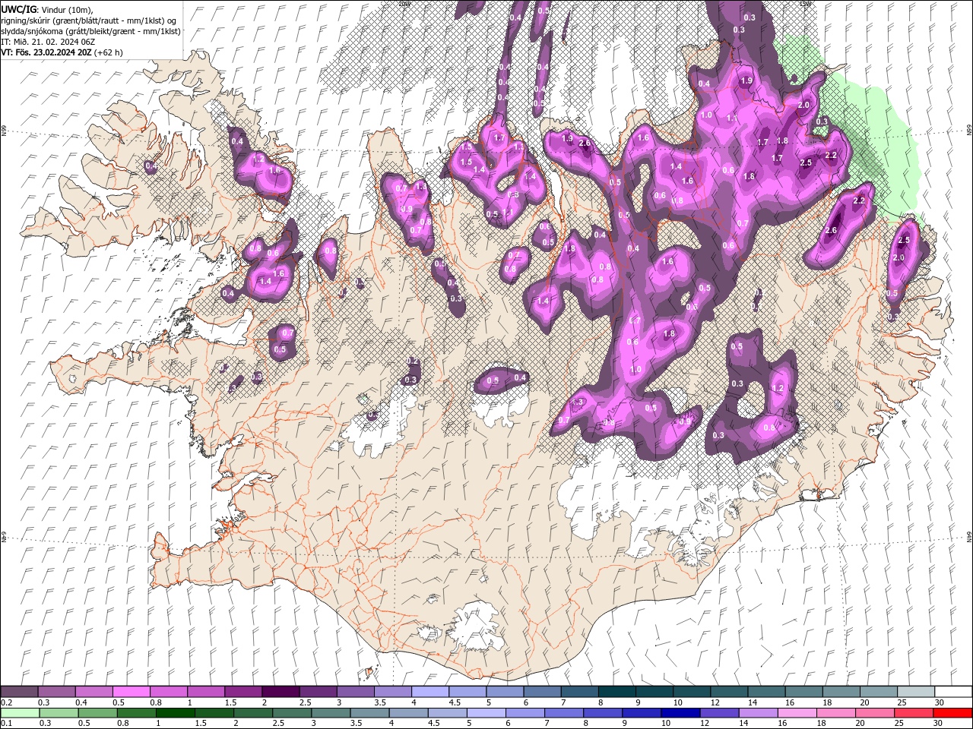Select the upper legend swatch between 12 and 14
Screen dimensions: 973x729
[x=727, y=692]
